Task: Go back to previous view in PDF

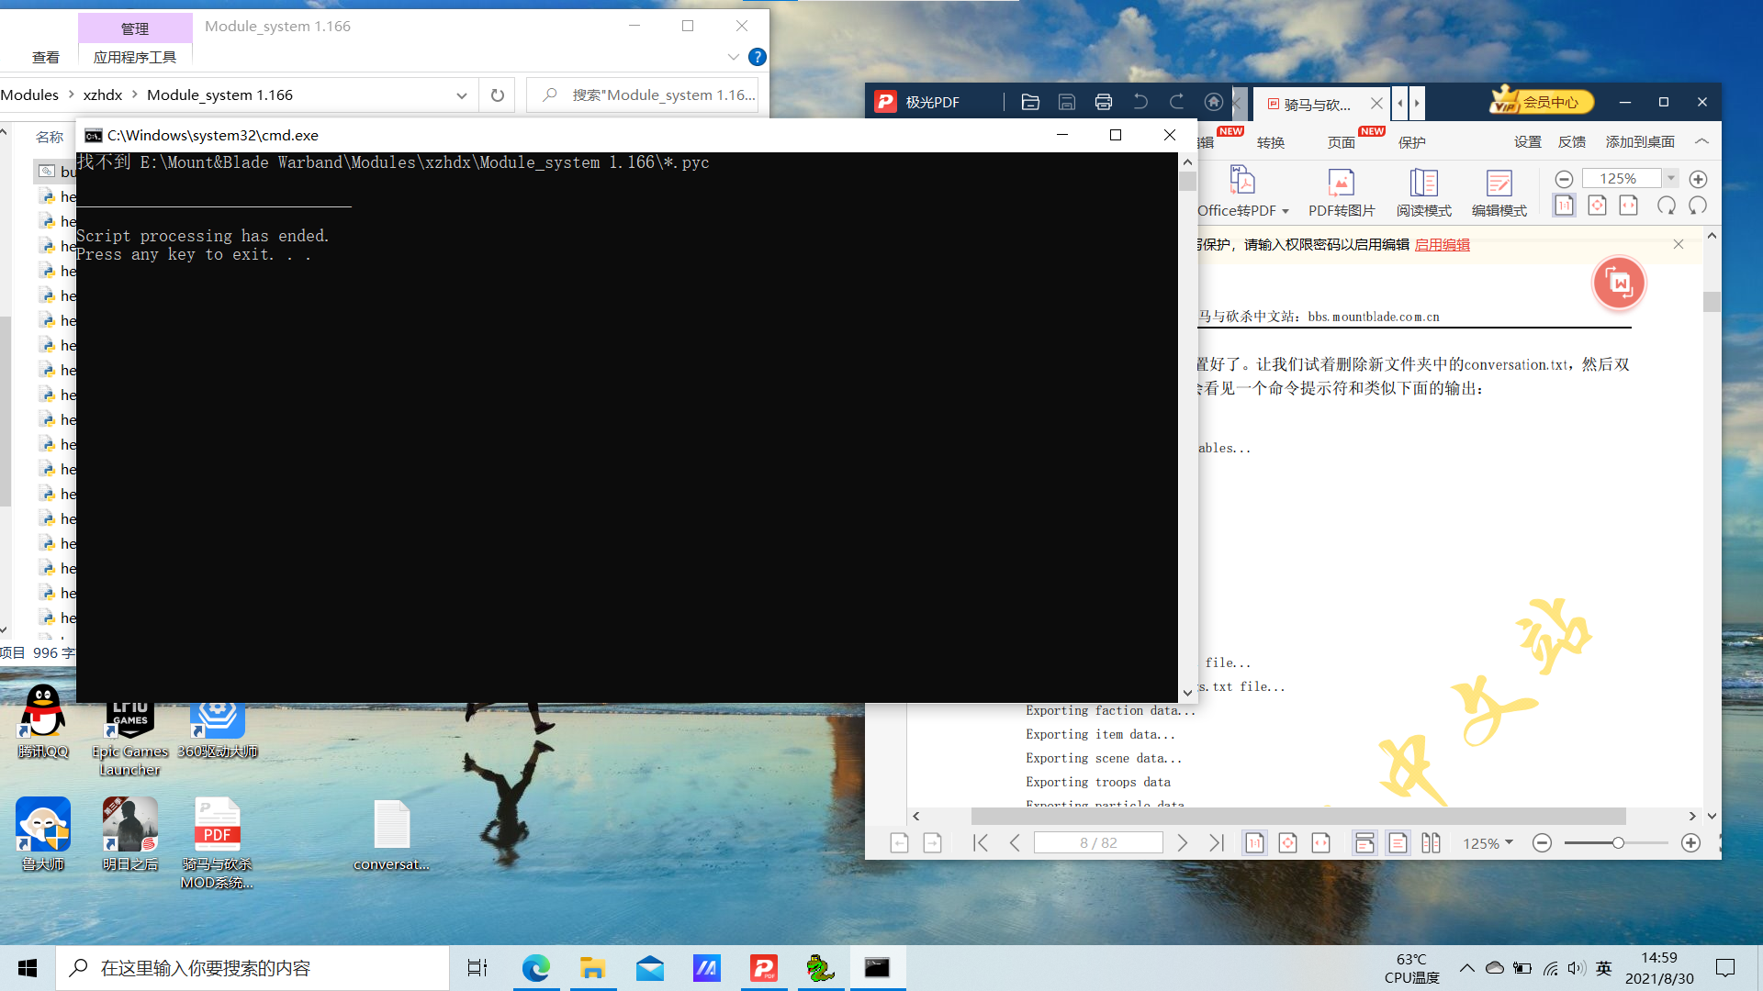Action: click(x=899, y=842)
